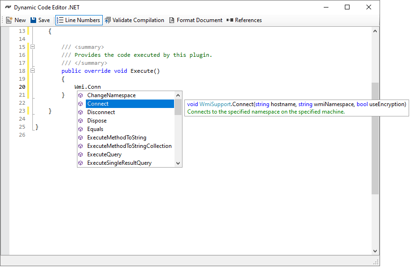Click method icon beside ExecuteSingleResultQuery
Image resolution: width=411 pixels, height=269 pixels.
point(81,163)
